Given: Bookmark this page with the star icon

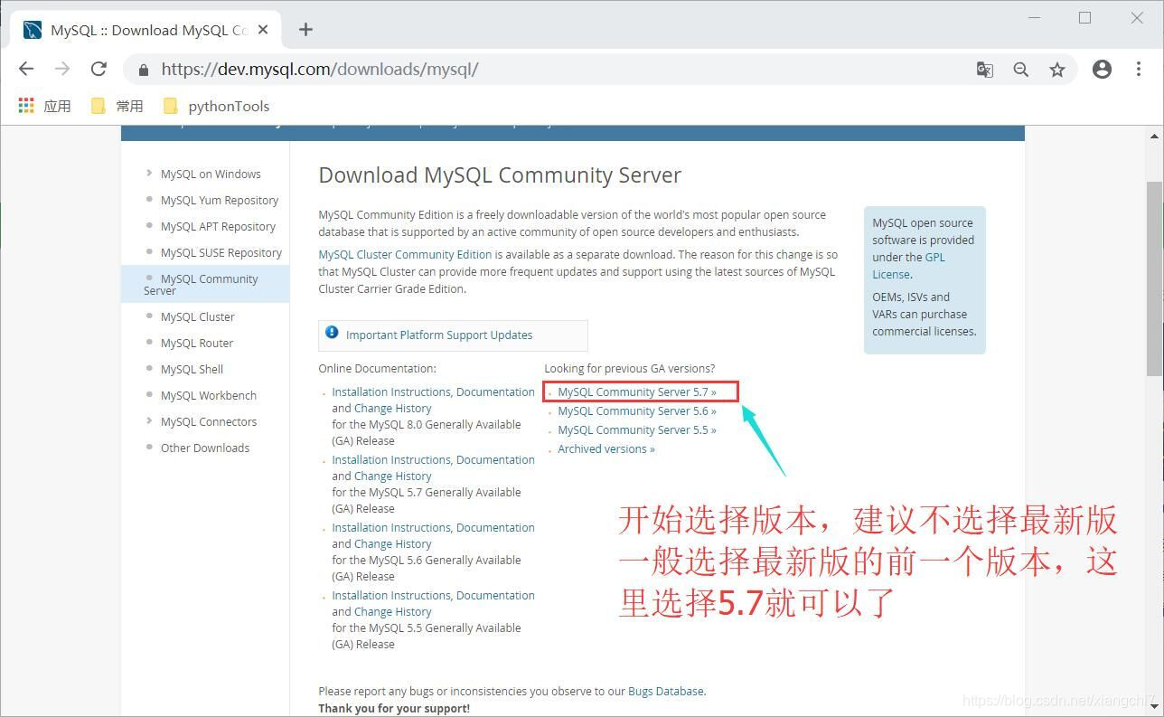Looking at the screenshot, I should tap(1057, 70).
